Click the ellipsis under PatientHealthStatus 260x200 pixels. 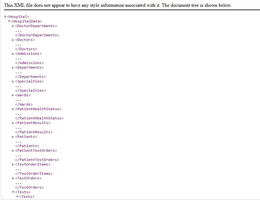pyautogui.click(x=18, y=114)
